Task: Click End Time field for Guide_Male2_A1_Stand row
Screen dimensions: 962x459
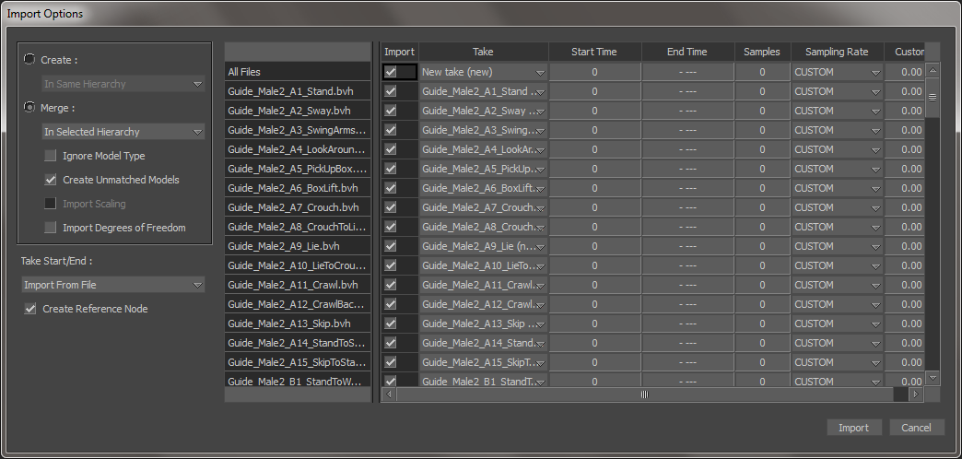Action: (687, 91)
